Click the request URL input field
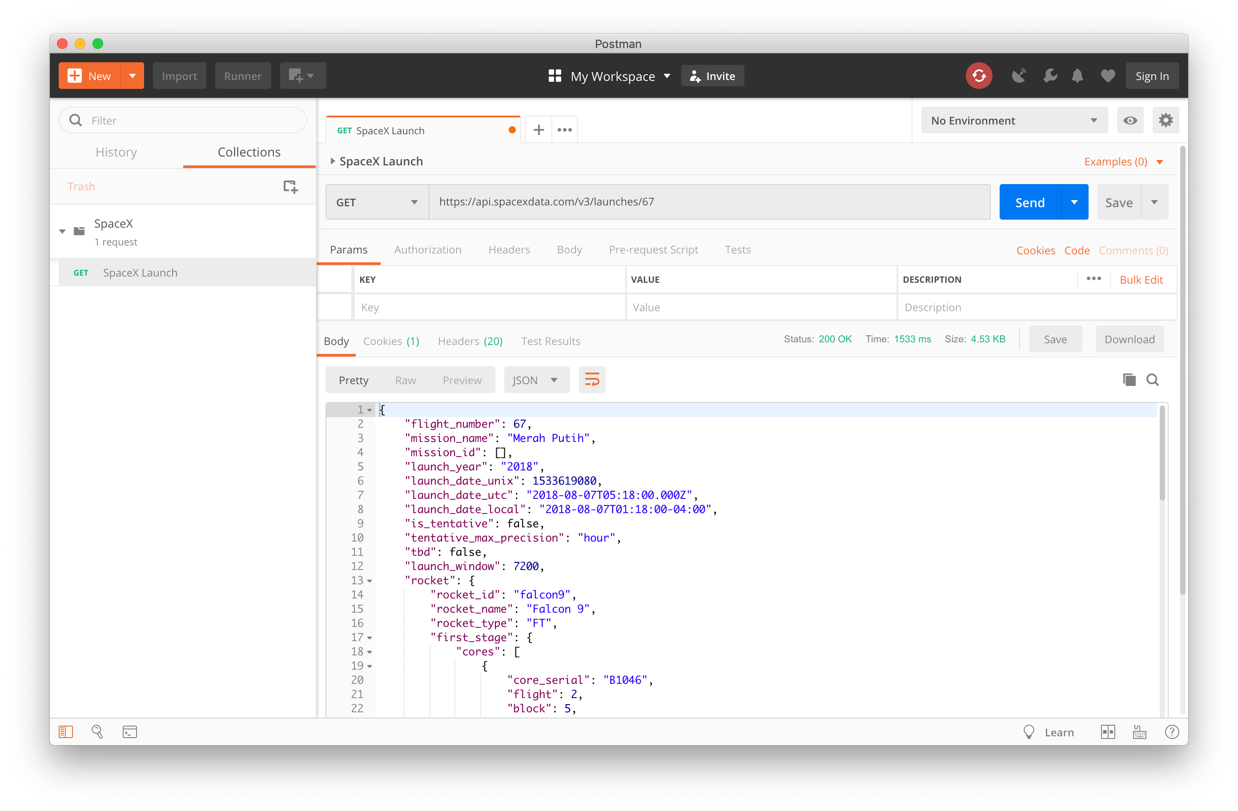This screenshot has height=811, width=1238. 708,202
